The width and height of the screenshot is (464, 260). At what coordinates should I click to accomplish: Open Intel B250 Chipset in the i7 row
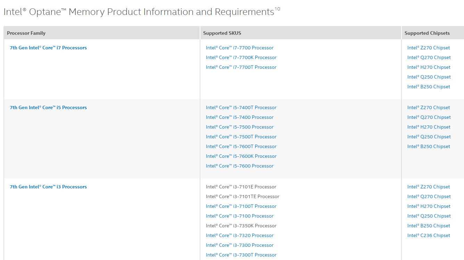429,87
